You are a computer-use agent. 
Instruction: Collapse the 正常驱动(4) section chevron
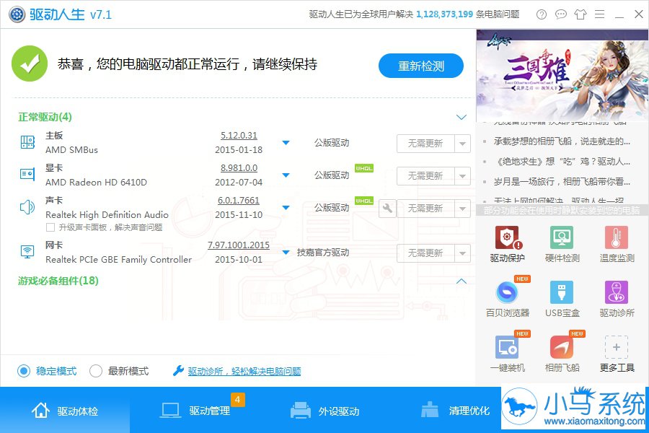coord(461,117)
